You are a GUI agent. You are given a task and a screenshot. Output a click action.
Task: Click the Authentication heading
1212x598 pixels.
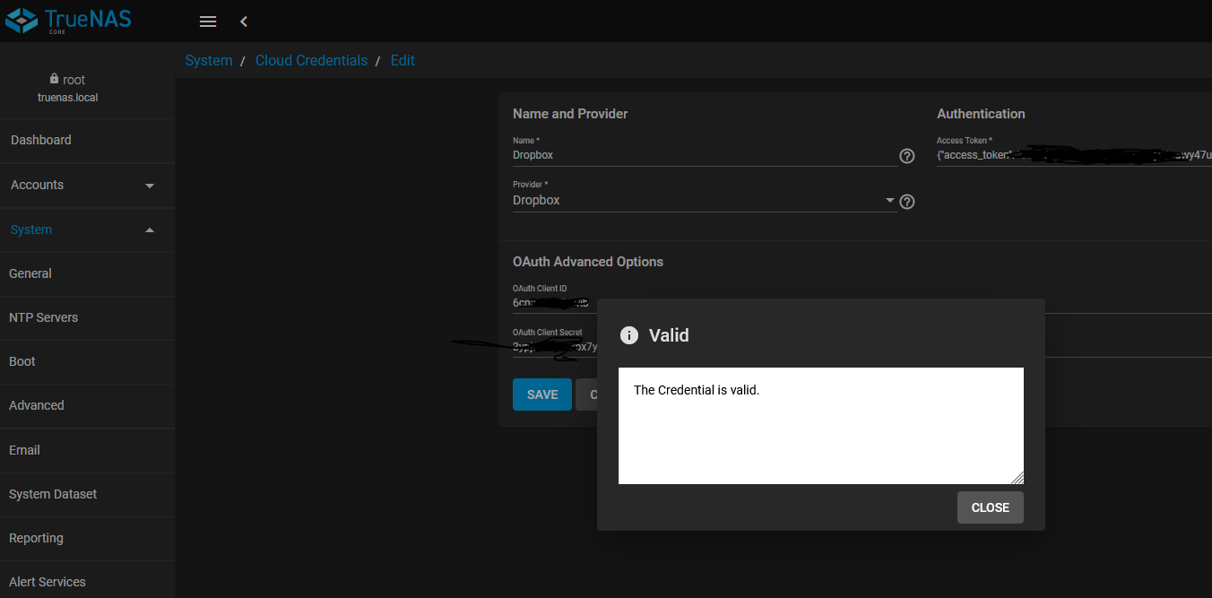click(981, 115)
